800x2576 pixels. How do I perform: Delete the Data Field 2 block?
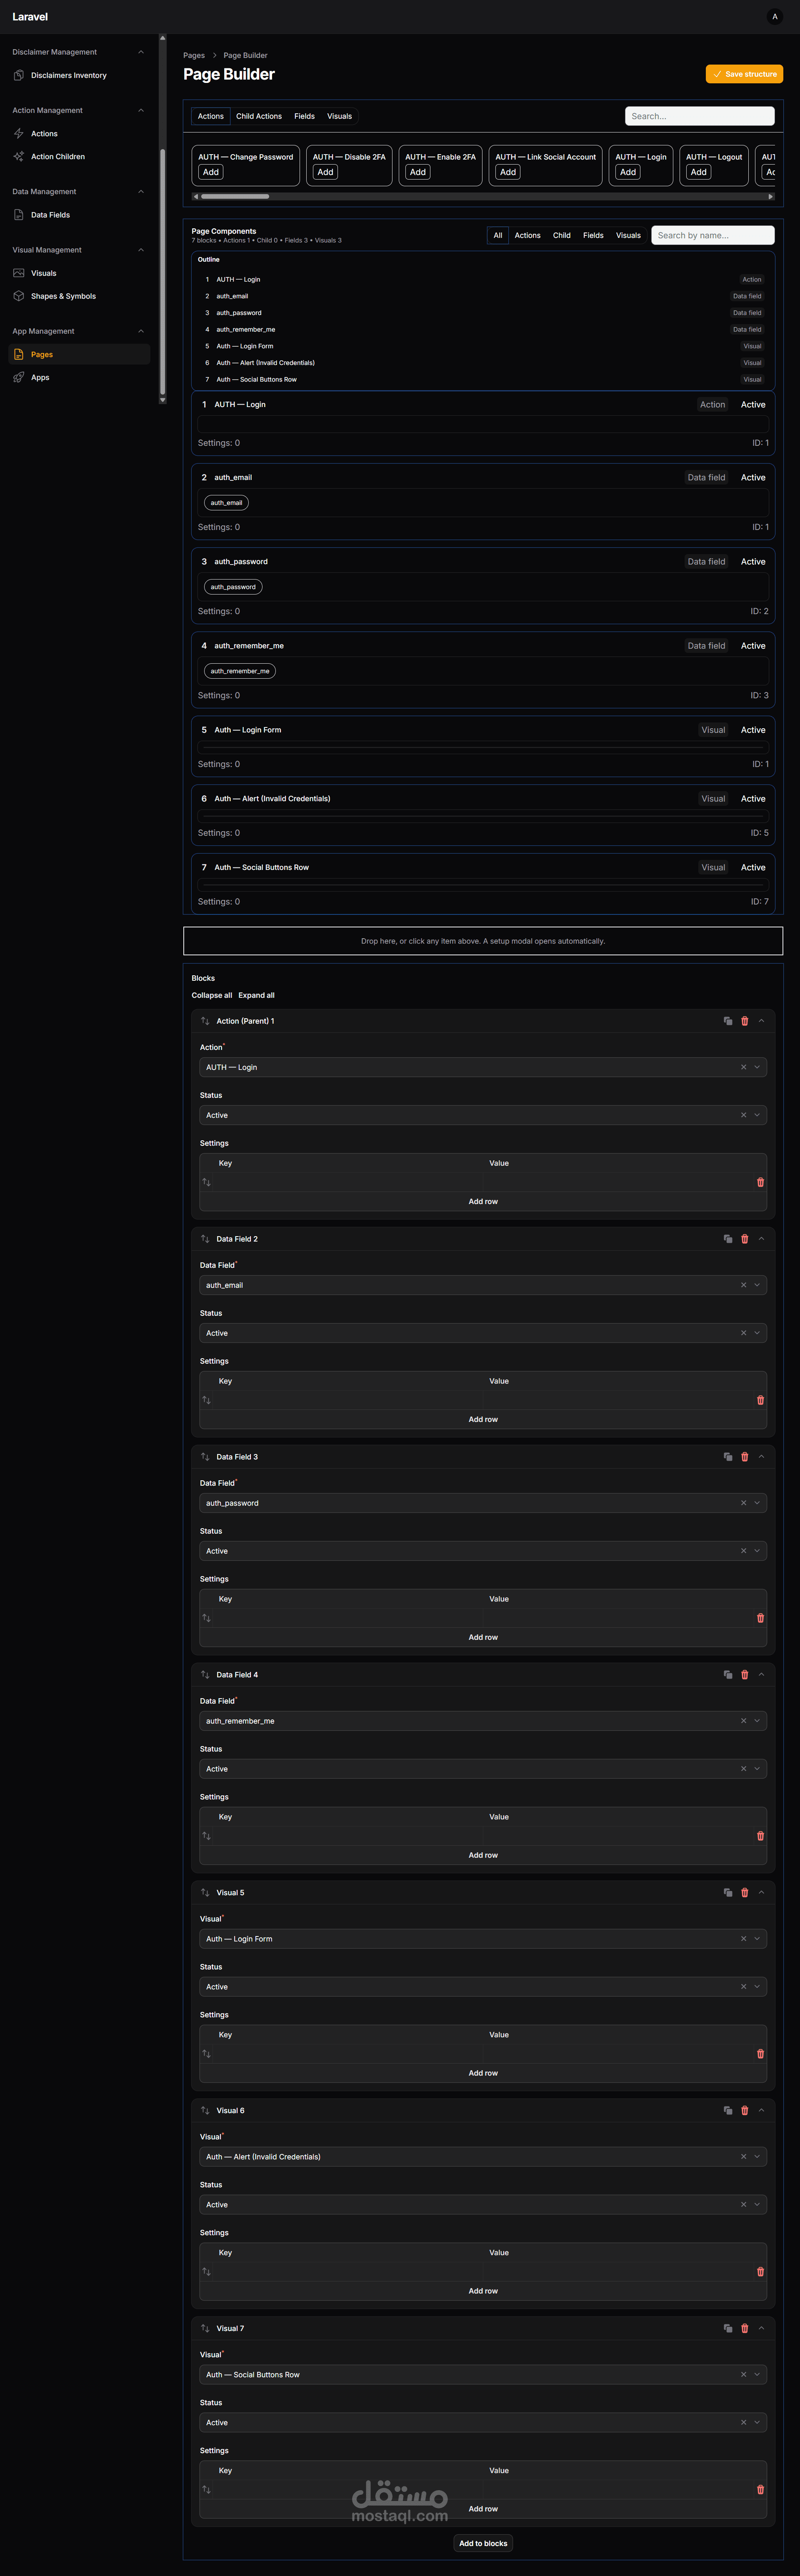744,1239
